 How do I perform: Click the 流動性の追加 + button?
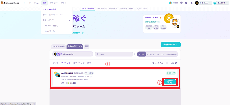point(170,45)
